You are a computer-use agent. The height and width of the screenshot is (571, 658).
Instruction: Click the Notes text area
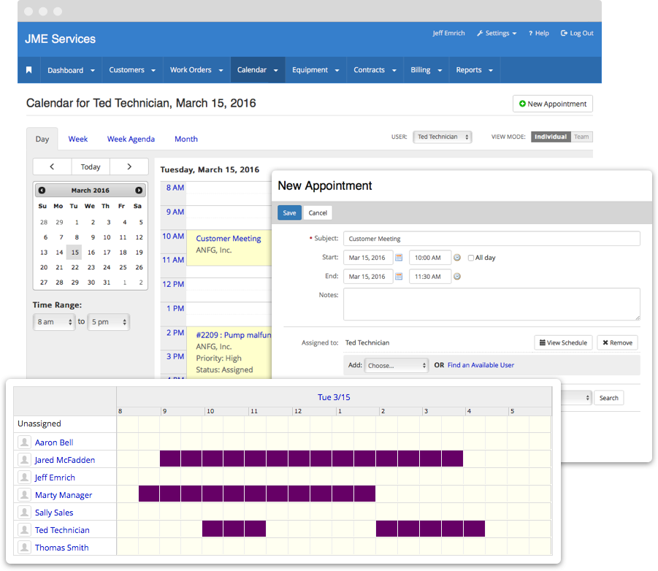tap(491, 304)
